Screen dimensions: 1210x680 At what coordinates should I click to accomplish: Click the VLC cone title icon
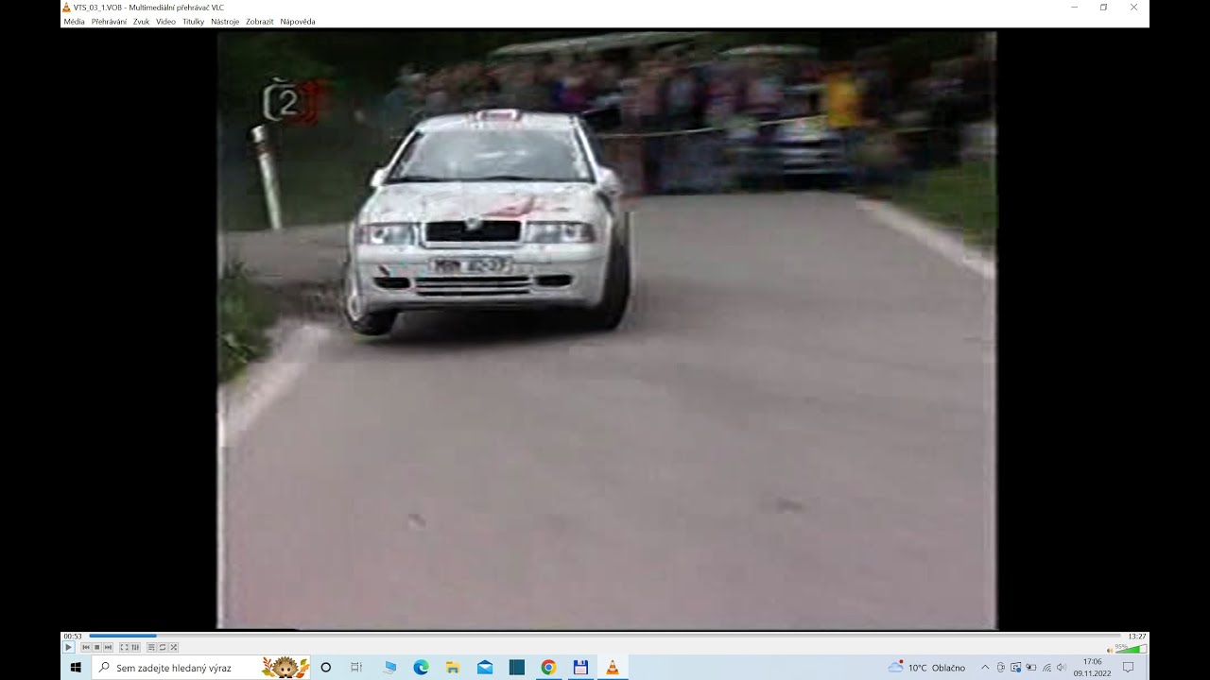click(65, 8)
